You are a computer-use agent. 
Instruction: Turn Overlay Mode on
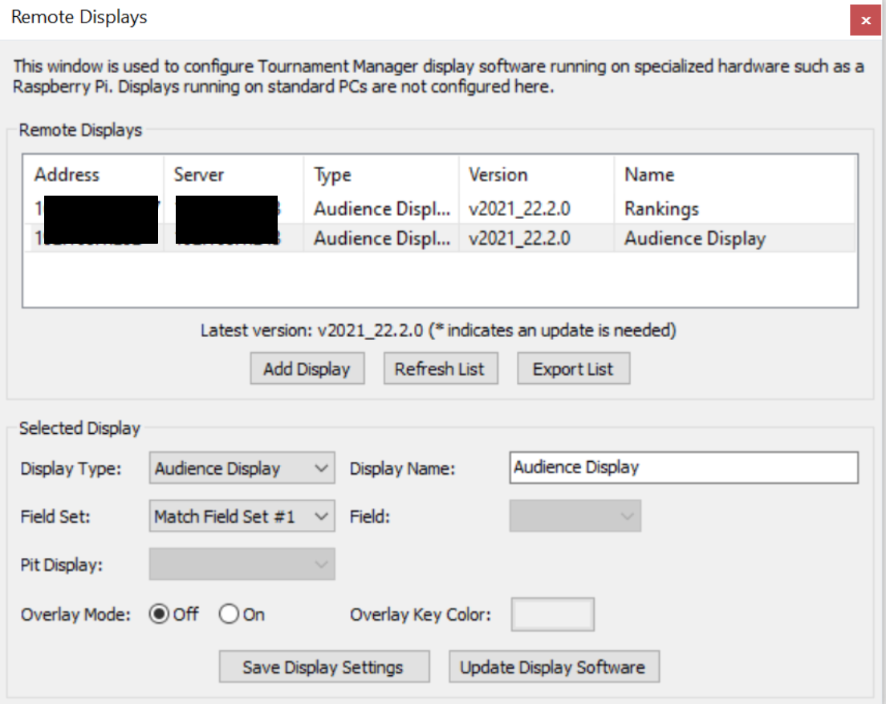pos(229,614)
